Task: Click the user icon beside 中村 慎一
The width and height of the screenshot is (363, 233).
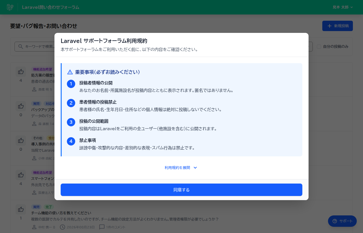Action: 34,227
